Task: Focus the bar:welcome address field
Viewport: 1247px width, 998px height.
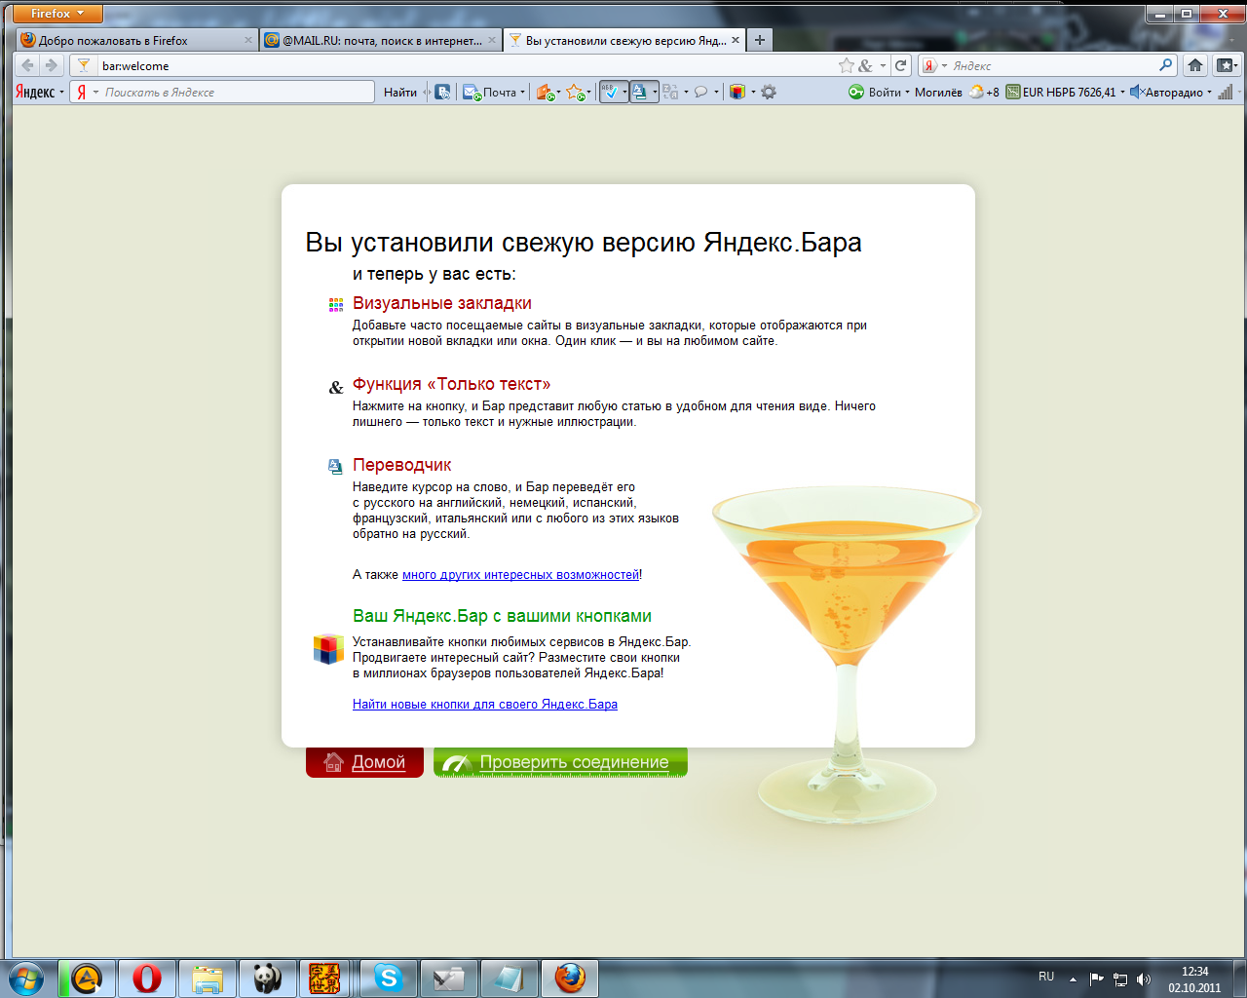Action: point(468,65)
